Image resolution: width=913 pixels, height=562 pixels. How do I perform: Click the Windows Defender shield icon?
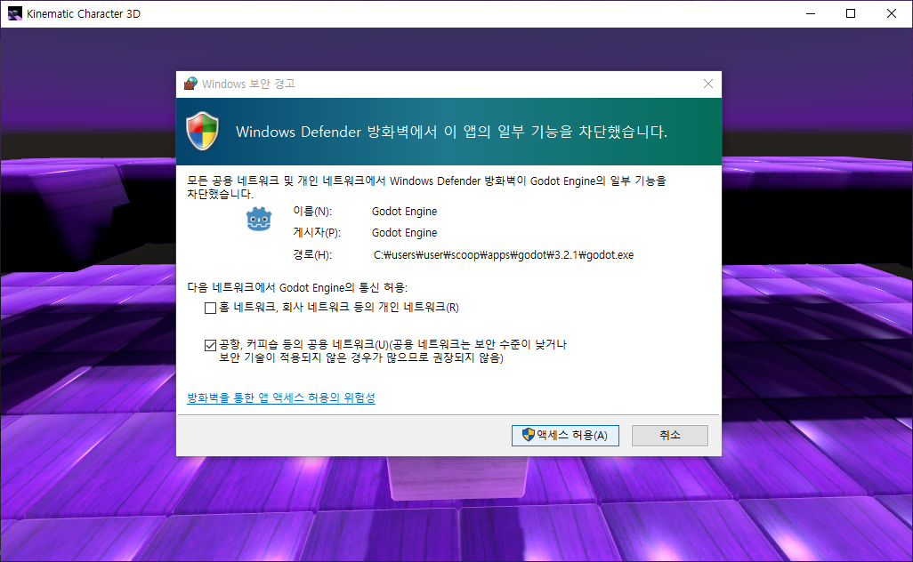(x=202, y=132)
